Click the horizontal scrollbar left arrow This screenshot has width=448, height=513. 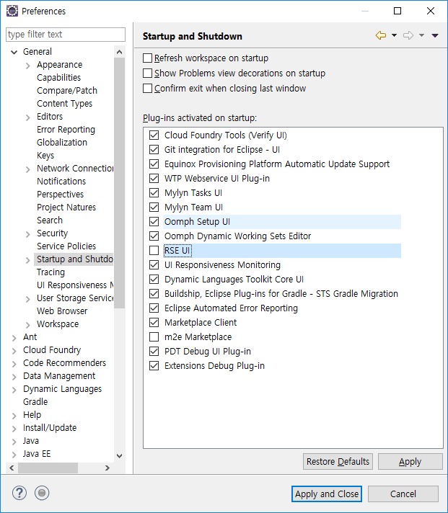tap(12, 468)
